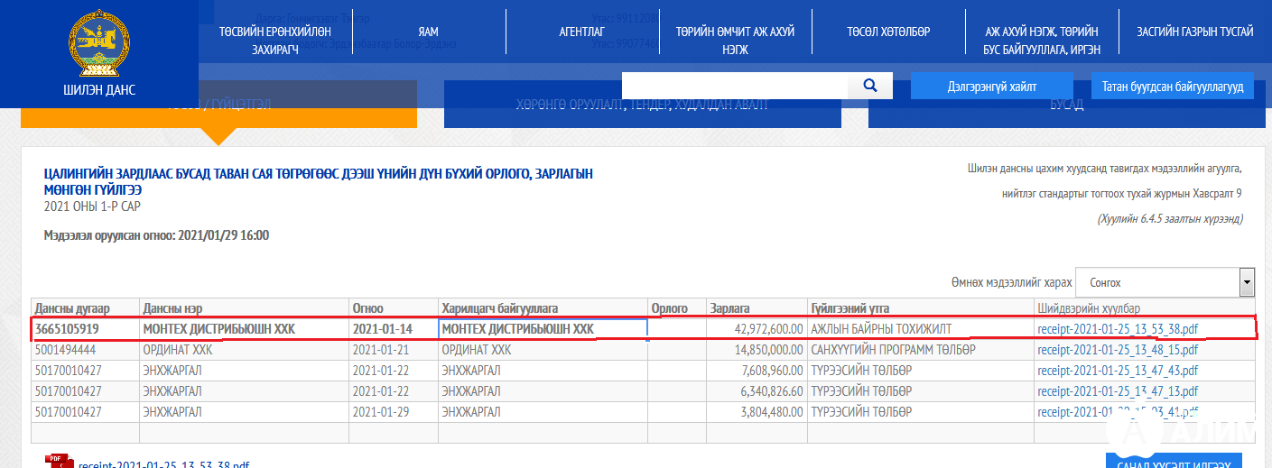Open the Сонгох dropdown arrow
Viewport: 1272px width, 468px height.
1247,282
